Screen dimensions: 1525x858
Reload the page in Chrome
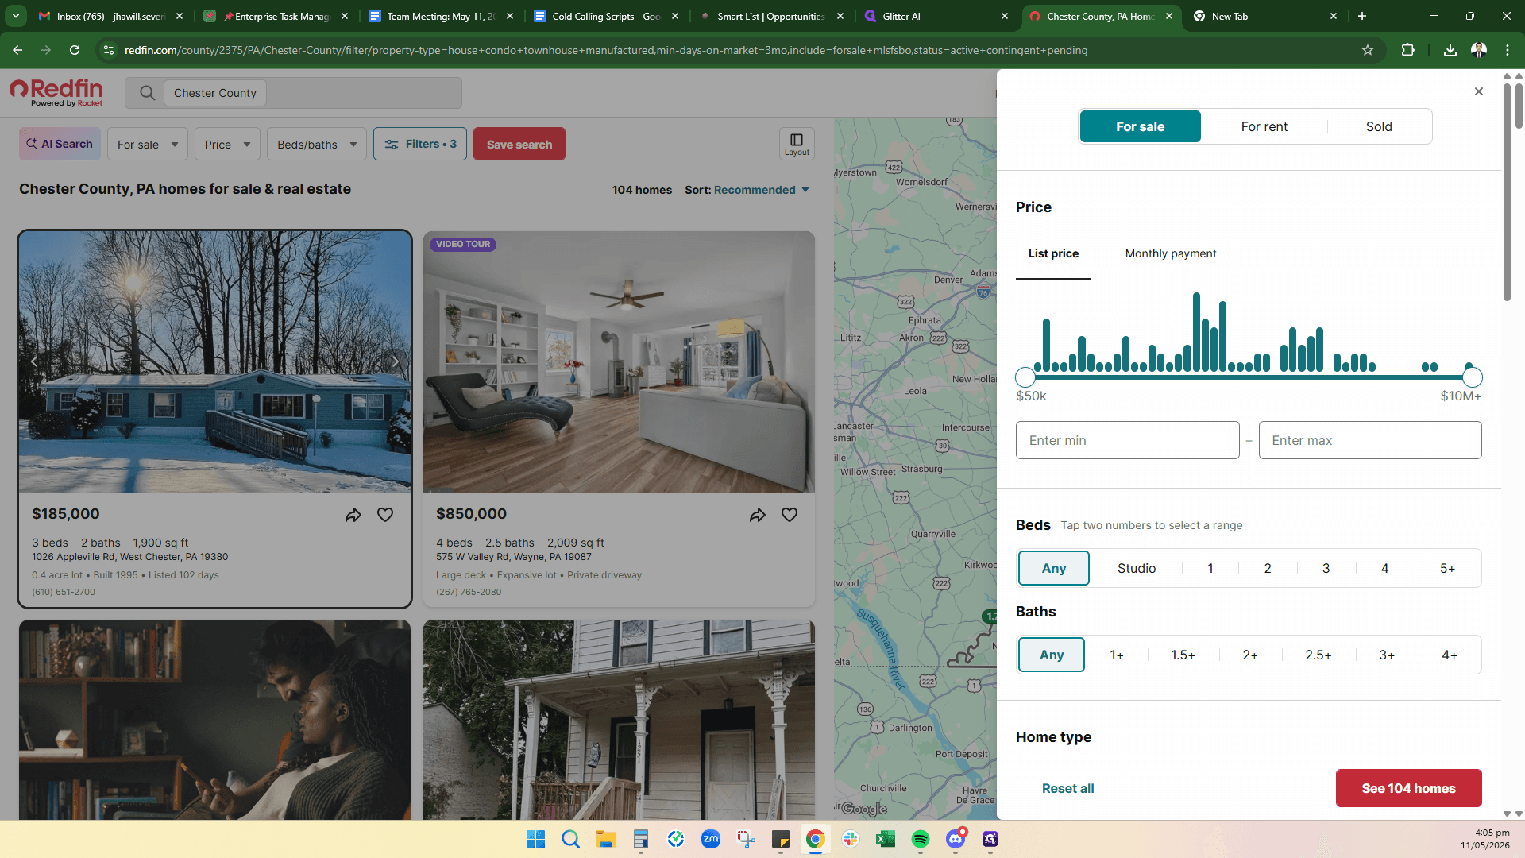tap(75, 50)
